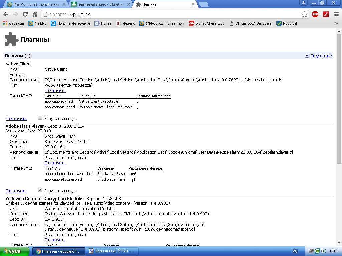The height and width of the screenshot is (256, 342).
Task: Open the Сервисы apps shortcut
Action: pos(13,23)
